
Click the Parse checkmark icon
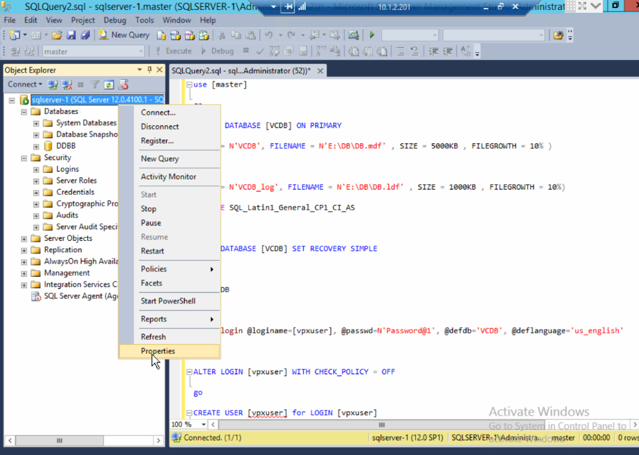pyautogui.click(x=260, y=51)
